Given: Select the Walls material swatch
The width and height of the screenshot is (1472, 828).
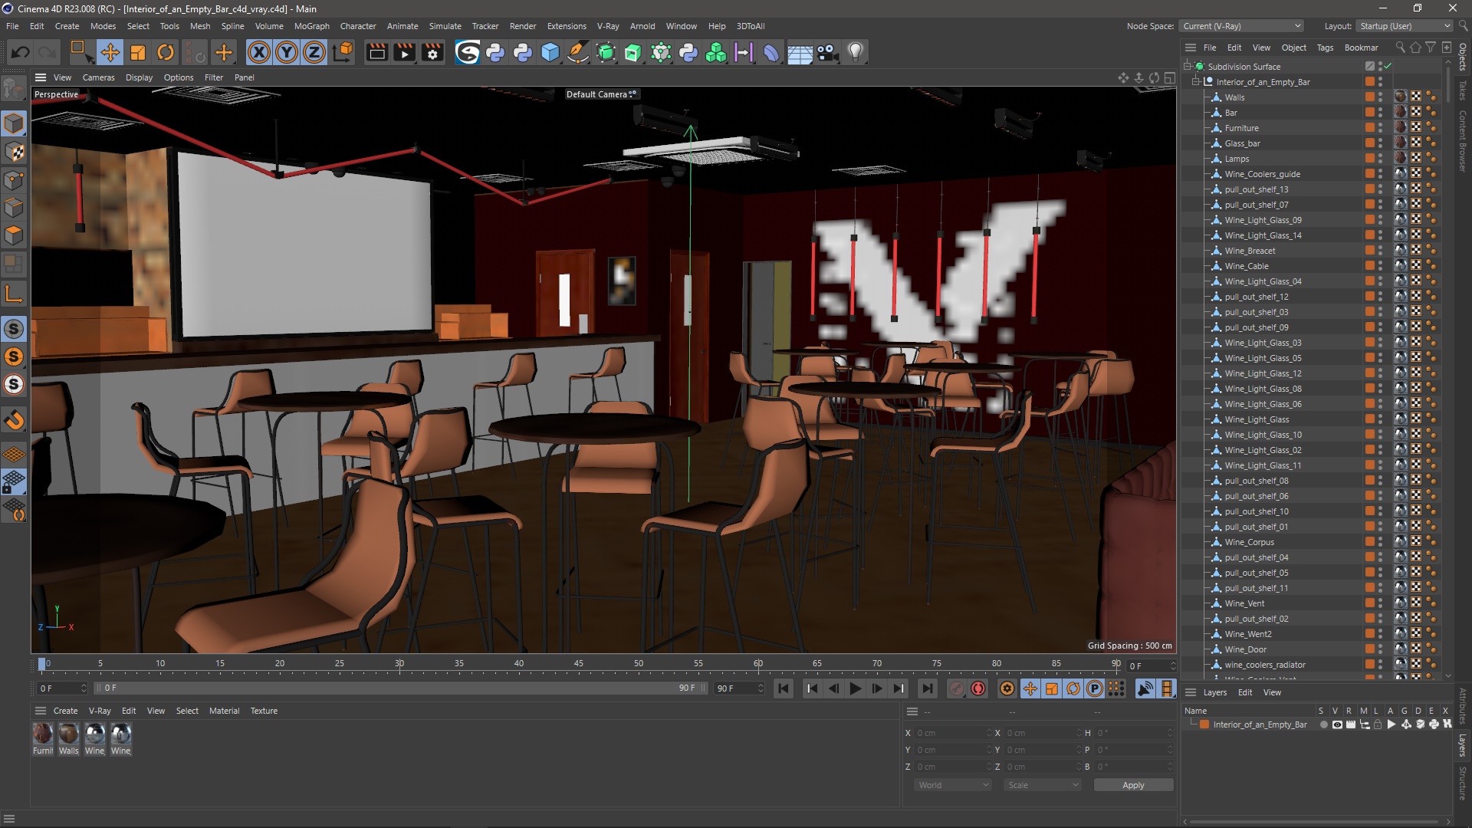Looking at the screenshot, I should click(x=68, y=734).
